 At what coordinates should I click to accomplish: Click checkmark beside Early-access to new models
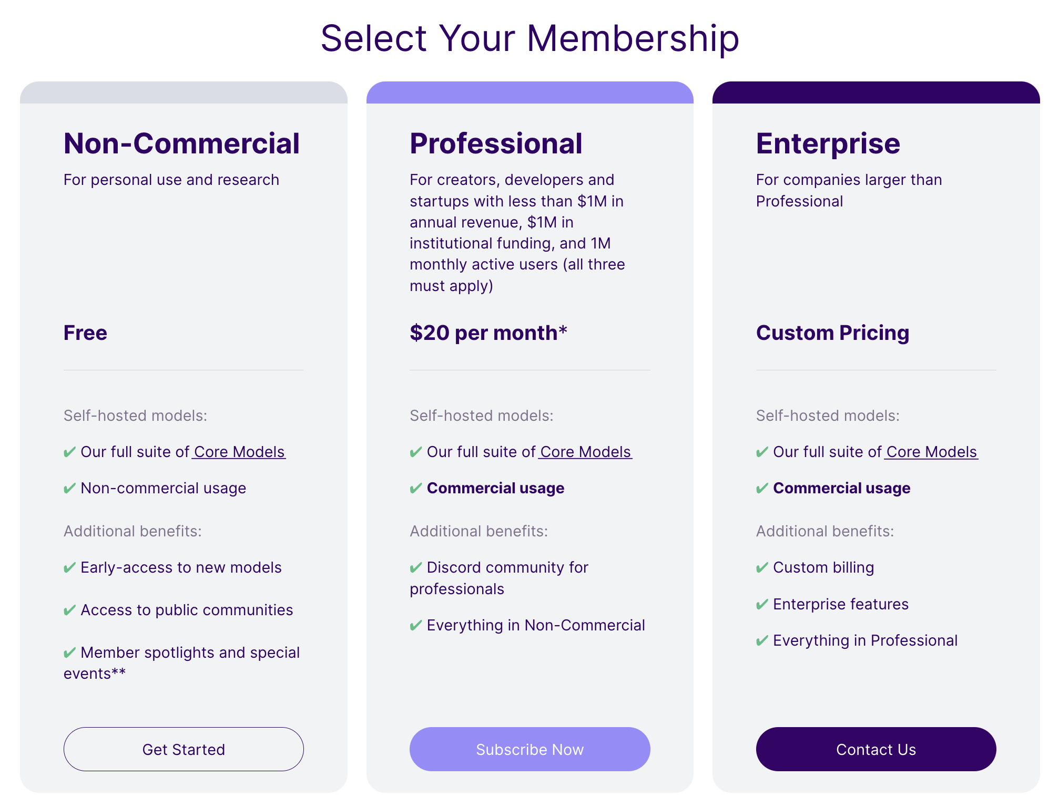(69, 568)
